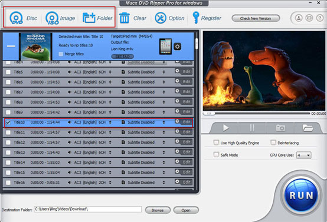The height and width of the screenshot is (222, 327).
Task: Enable the Deinterlacing checkbox
Action: pyautogui.click(x=273, y=143)
